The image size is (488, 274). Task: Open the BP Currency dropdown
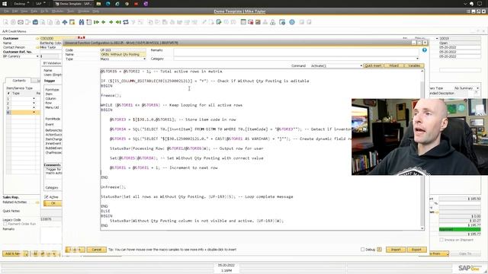coord(37,56)
